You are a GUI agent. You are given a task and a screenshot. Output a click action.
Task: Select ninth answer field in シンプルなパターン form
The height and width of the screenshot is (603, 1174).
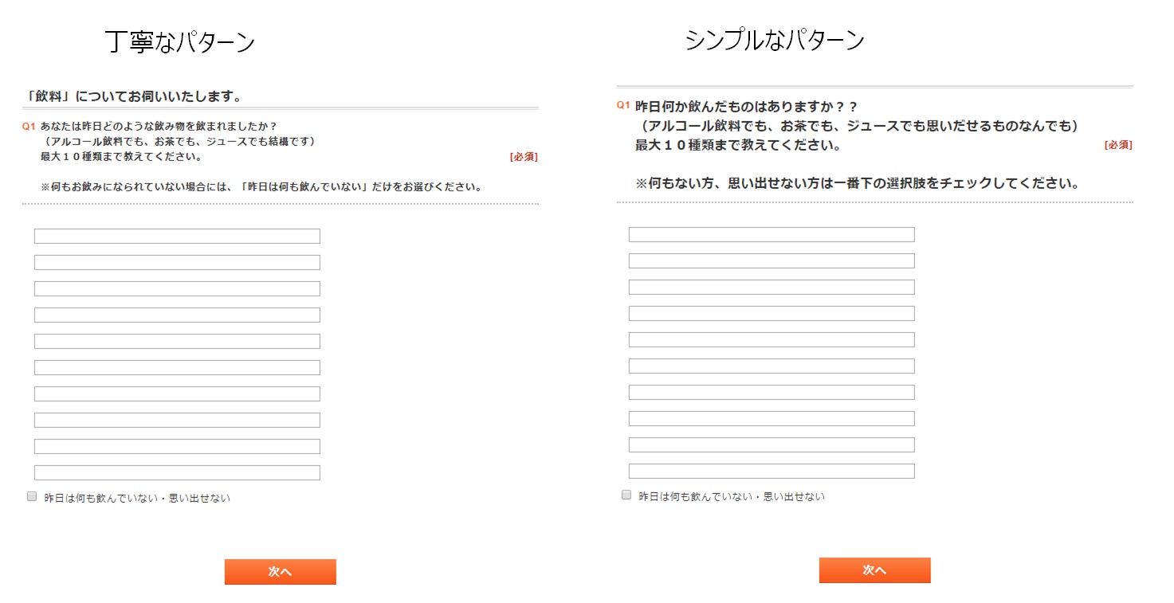pyautogui.click(x=772, y=444)
